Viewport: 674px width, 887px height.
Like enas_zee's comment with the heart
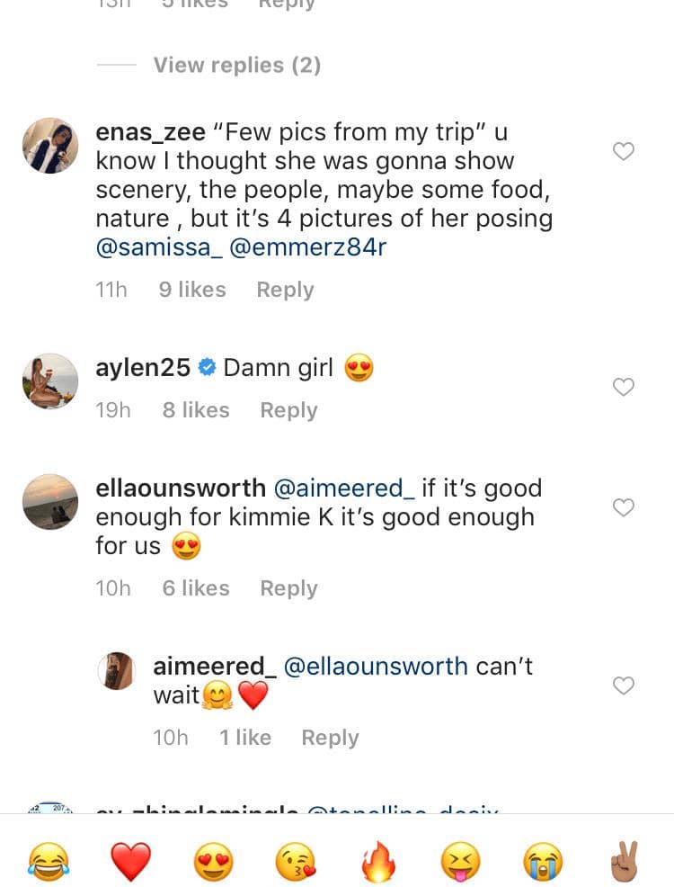coord(623,151)
